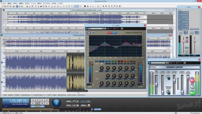Viewport: 202px width, 114px height.
Task: Click the Open folder icon in the toolbar
Action: 5,6
